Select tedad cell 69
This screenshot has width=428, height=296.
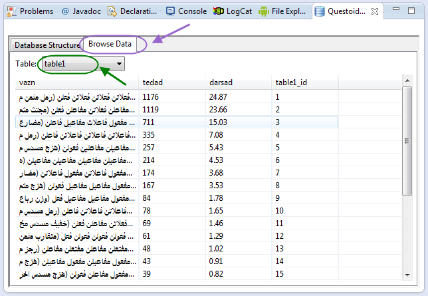pyautogui.click(x=172, y=223)
